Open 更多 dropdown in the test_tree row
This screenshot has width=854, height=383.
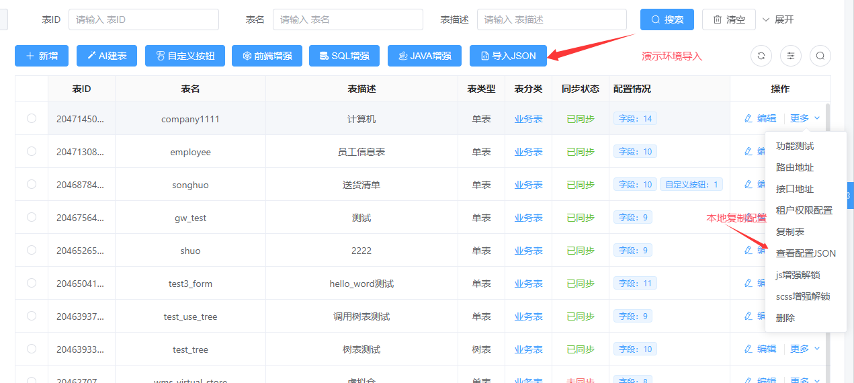point(804,349)
